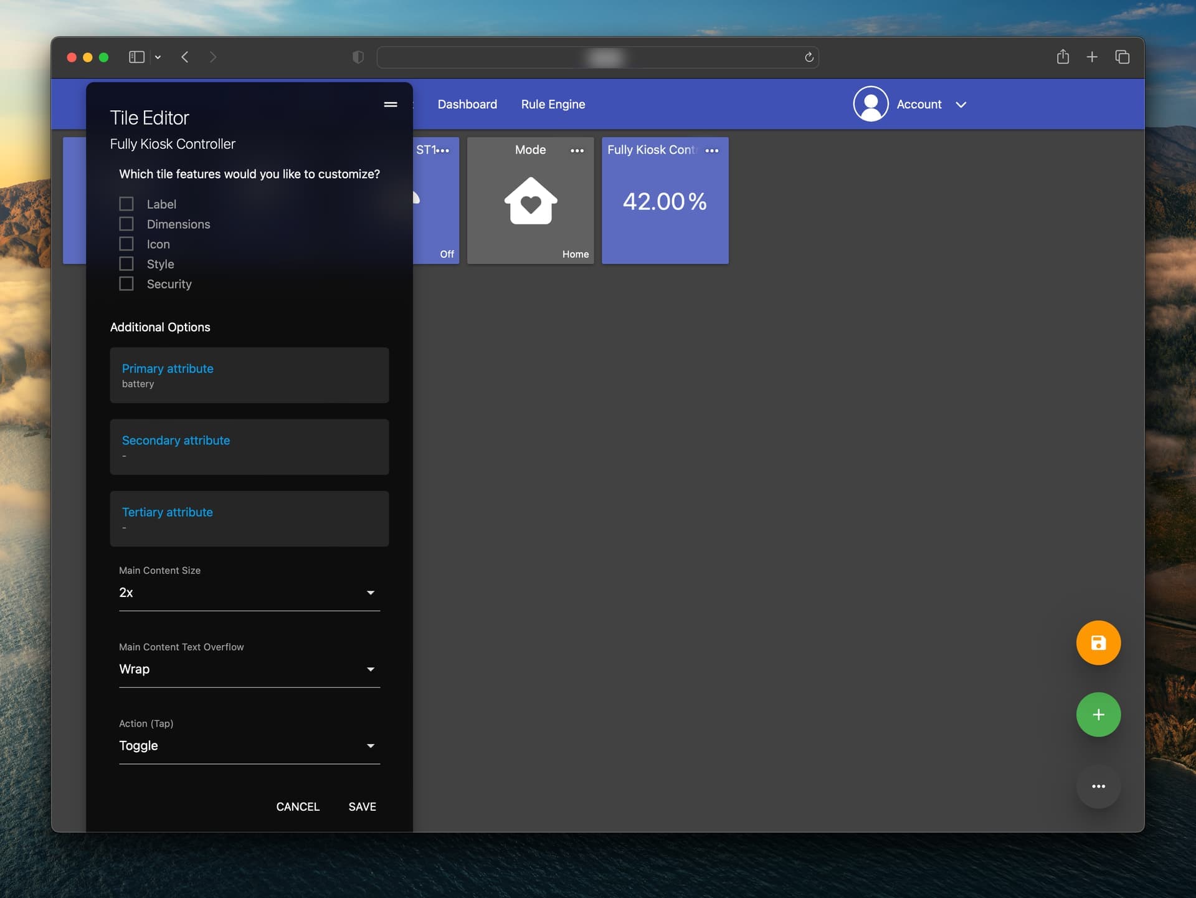The height and width of the screenshot is (898, 1196).
Task: Open Fully Kiosk tile's three-dot menu
Action: [711, 150]
